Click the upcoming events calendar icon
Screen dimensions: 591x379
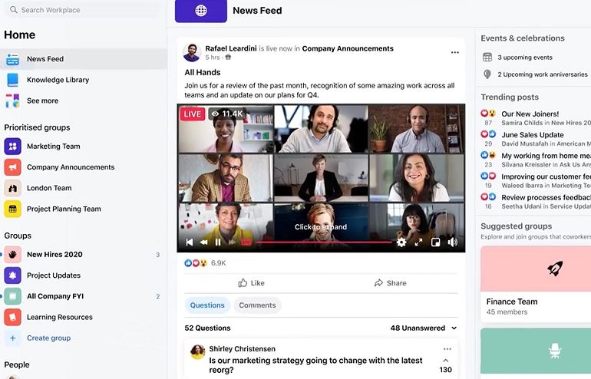pyautogui.click(x=487, y=58)
